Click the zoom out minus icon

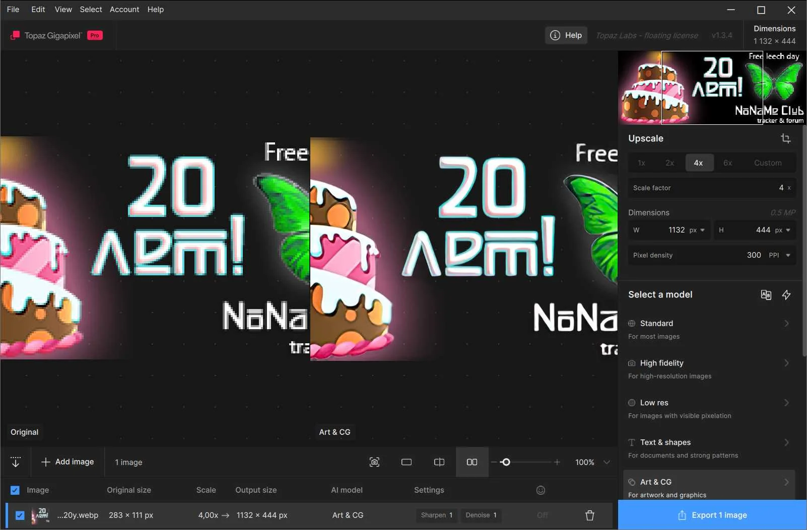click(494, 462)
